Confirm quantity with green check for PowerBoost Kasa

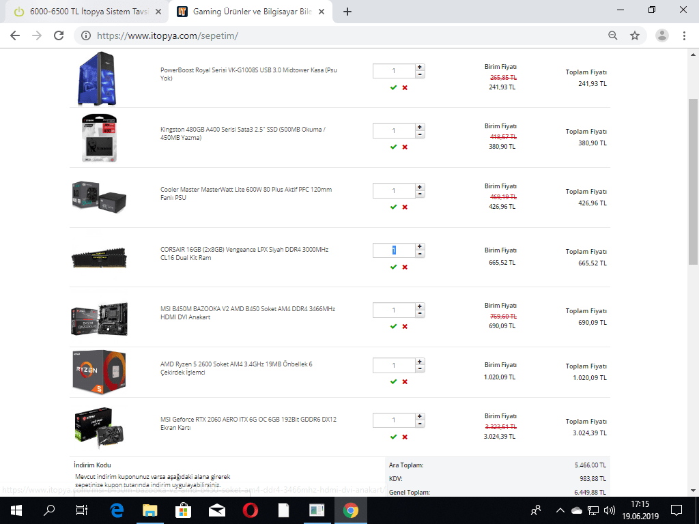pos(393,88)
